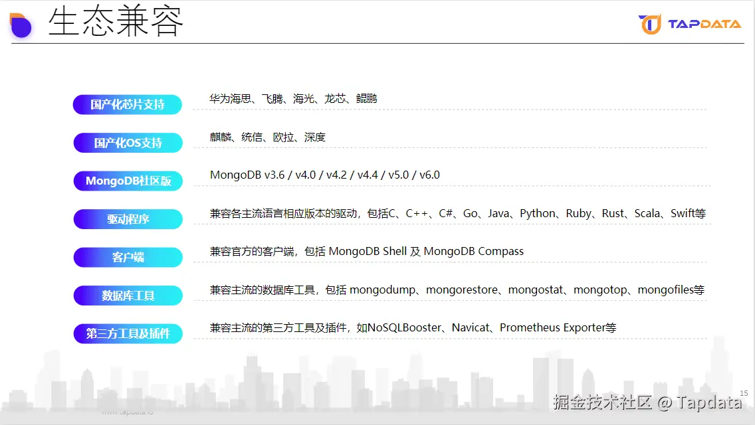Click the Tapdata logo icon
This screenshot has height=425, width=755.
tap(650, 24)
